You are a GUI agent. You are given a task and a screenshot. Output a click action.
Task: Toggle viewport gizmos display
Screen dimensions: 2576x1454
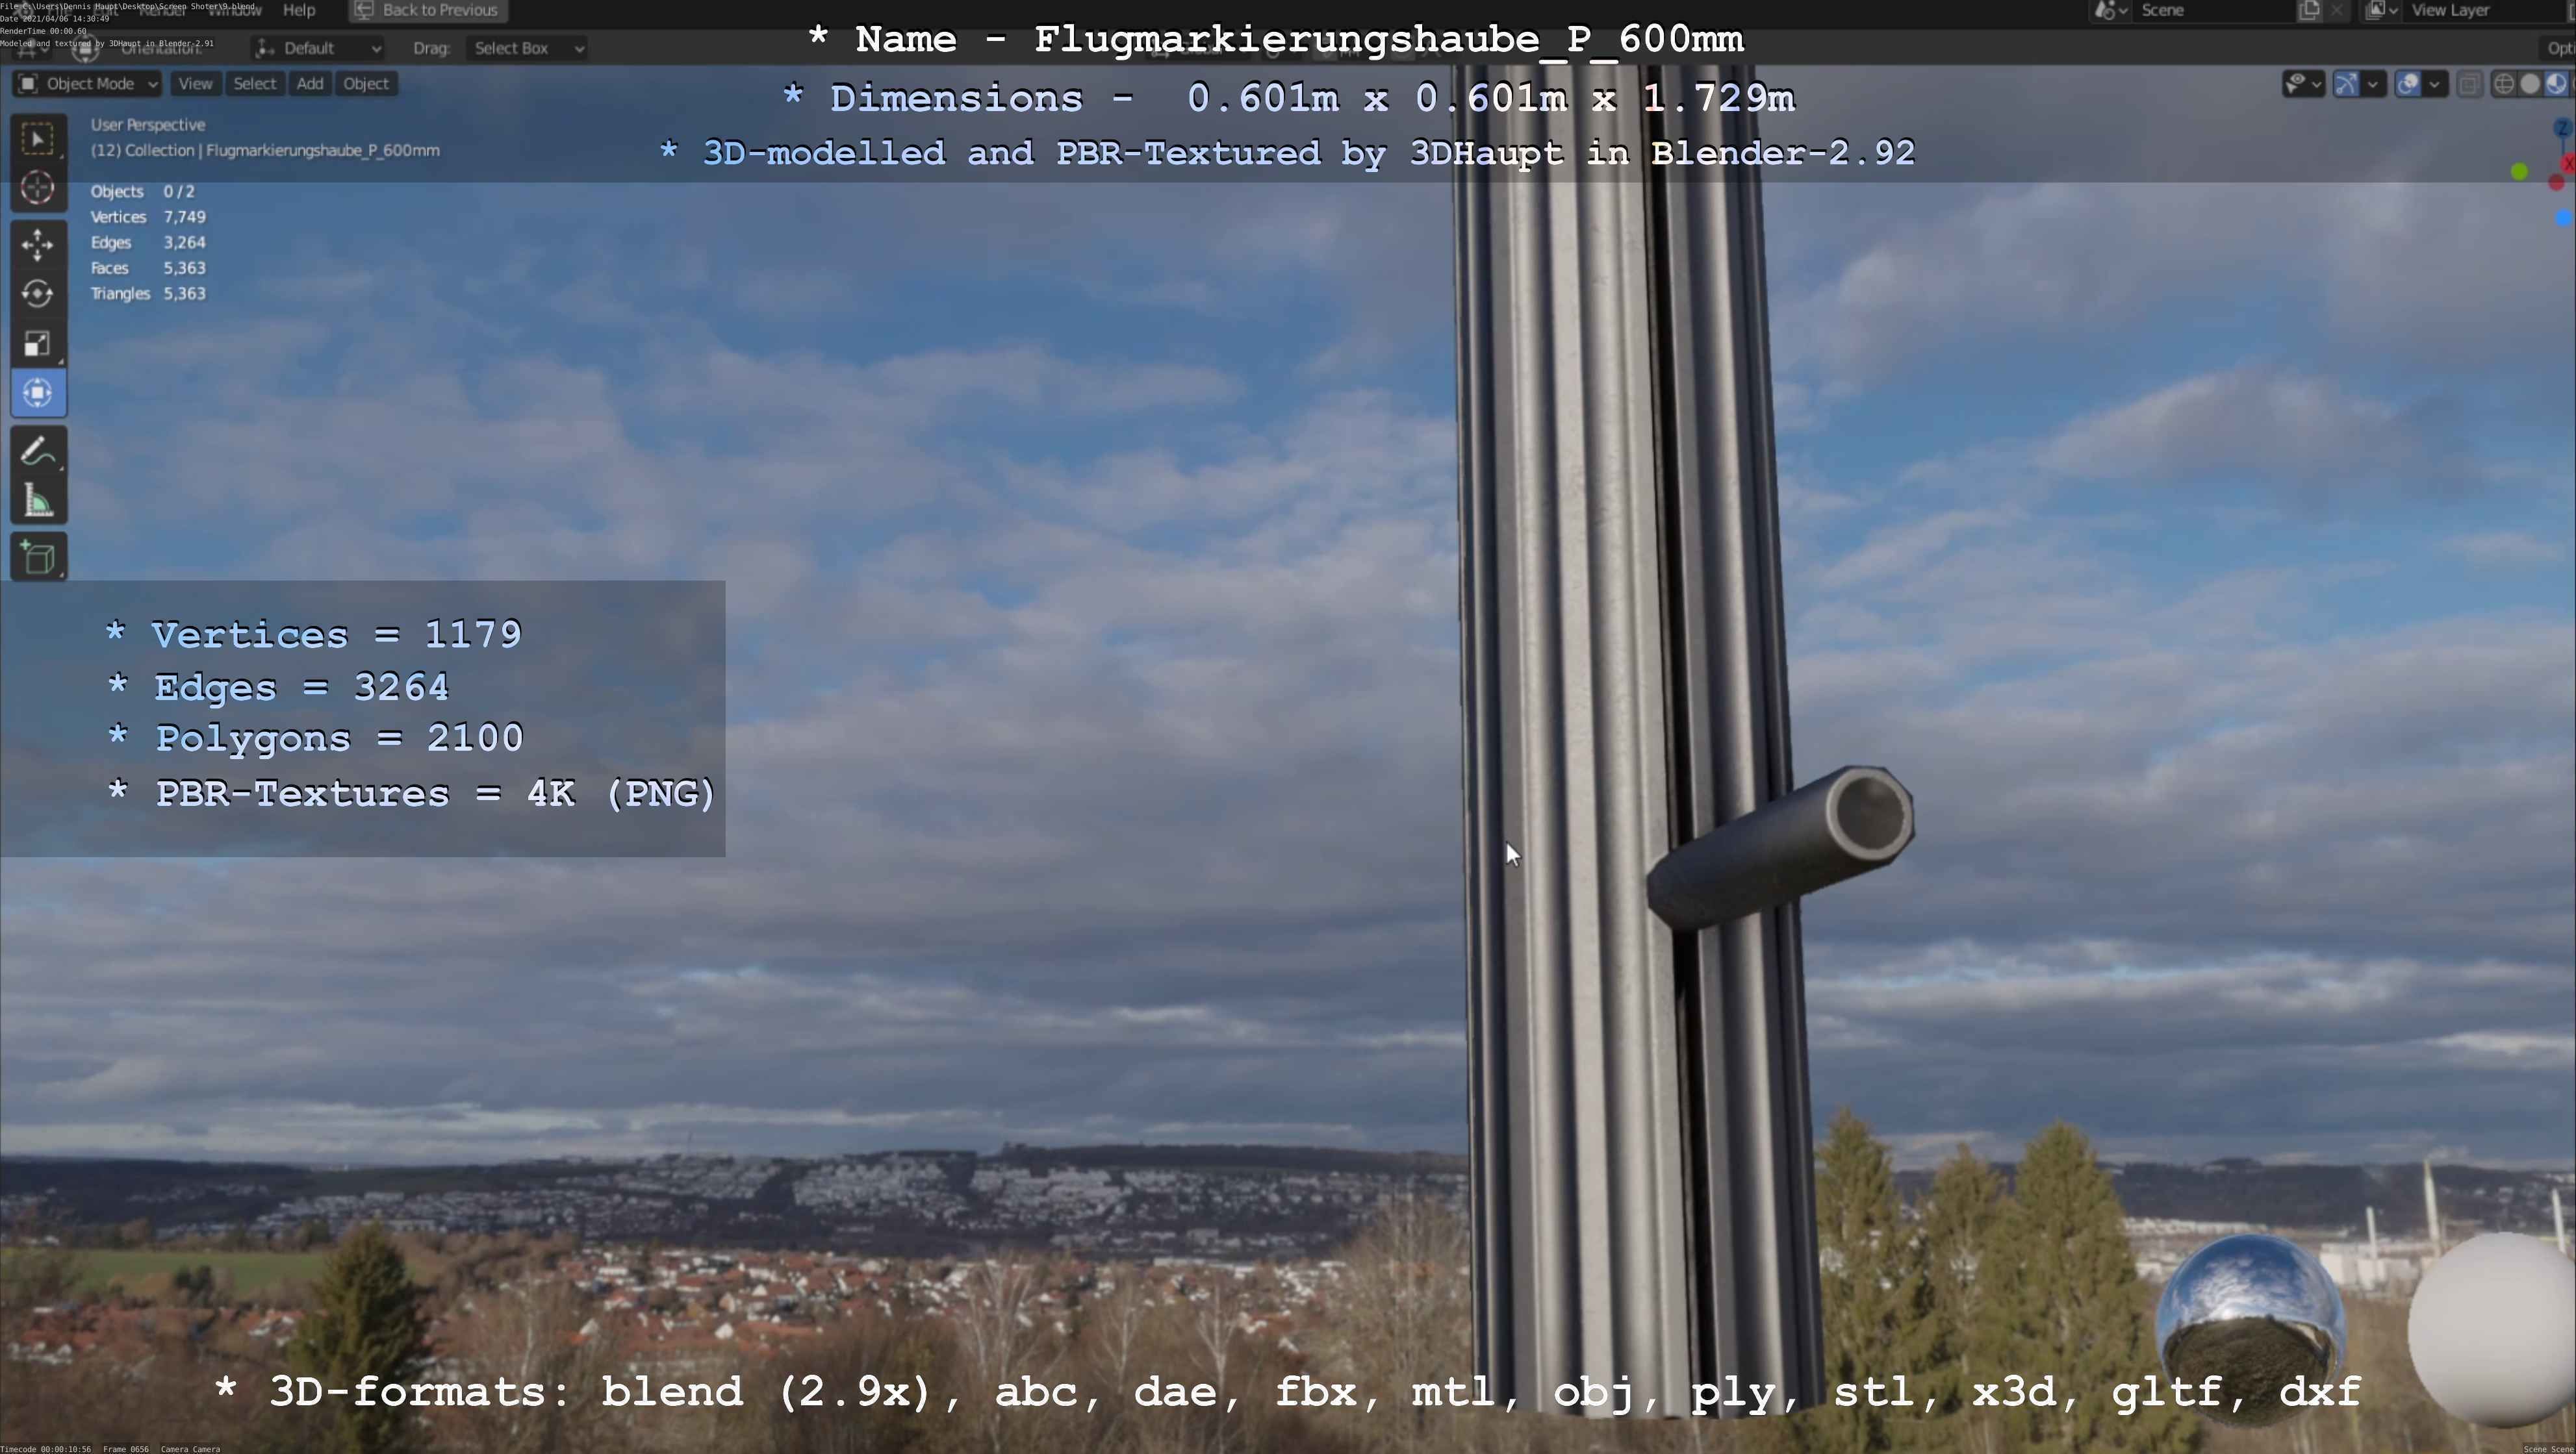coord(2346,84)
